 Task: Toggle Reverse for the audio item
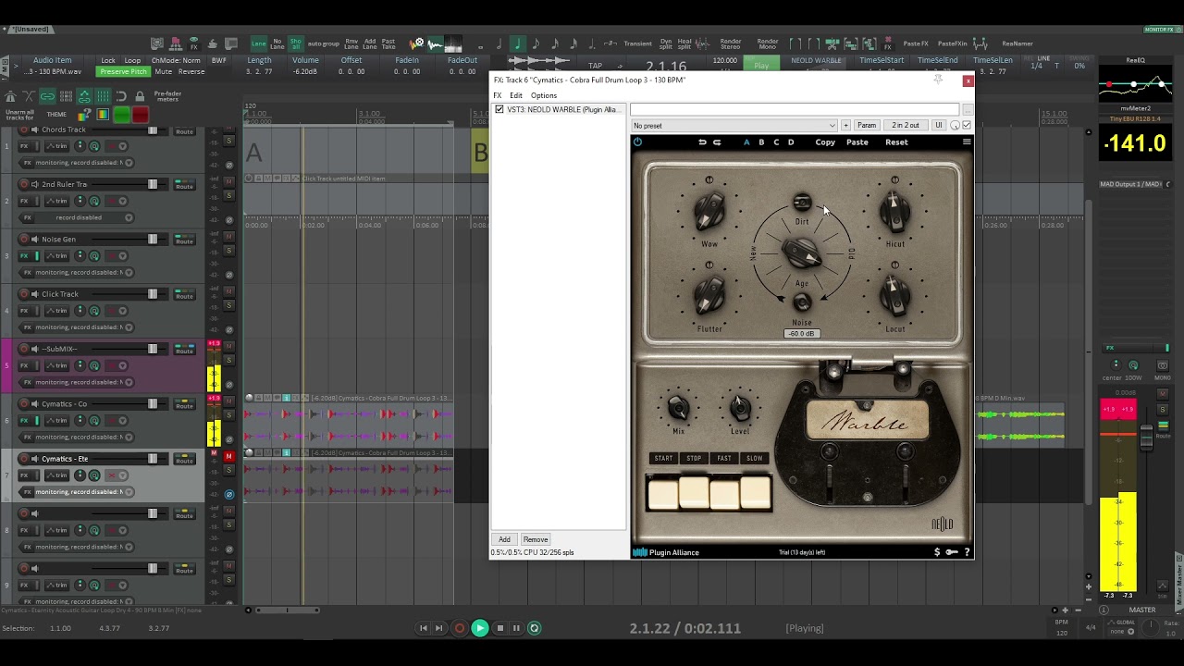(x=191, y=71)
